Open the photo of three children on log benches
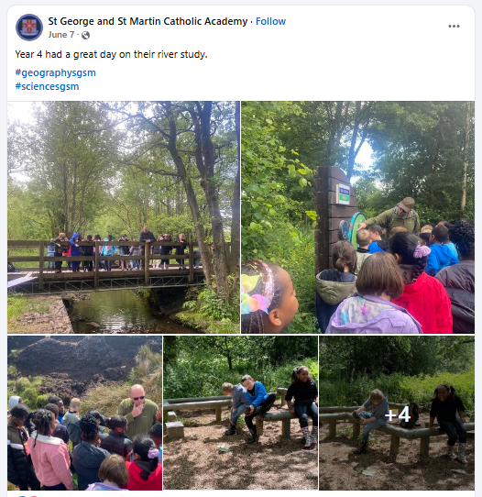Image resolution: width=482 pixels, height=497 pixels. pyautogui.click(x=240, y=413)
